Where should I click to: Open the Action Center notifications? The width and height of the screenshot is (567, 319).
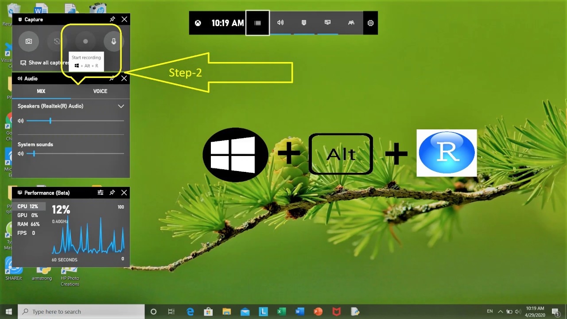(555, 311)
